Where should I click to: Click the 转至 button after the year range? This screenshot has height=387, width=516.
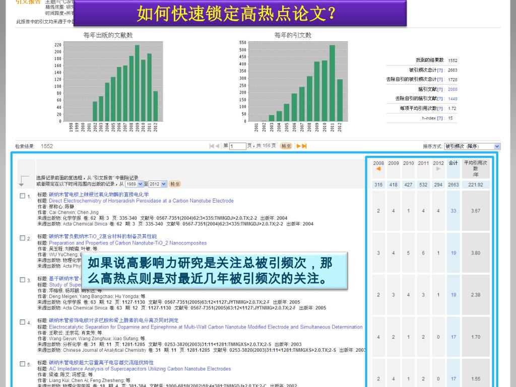click(x=175, y=184)
